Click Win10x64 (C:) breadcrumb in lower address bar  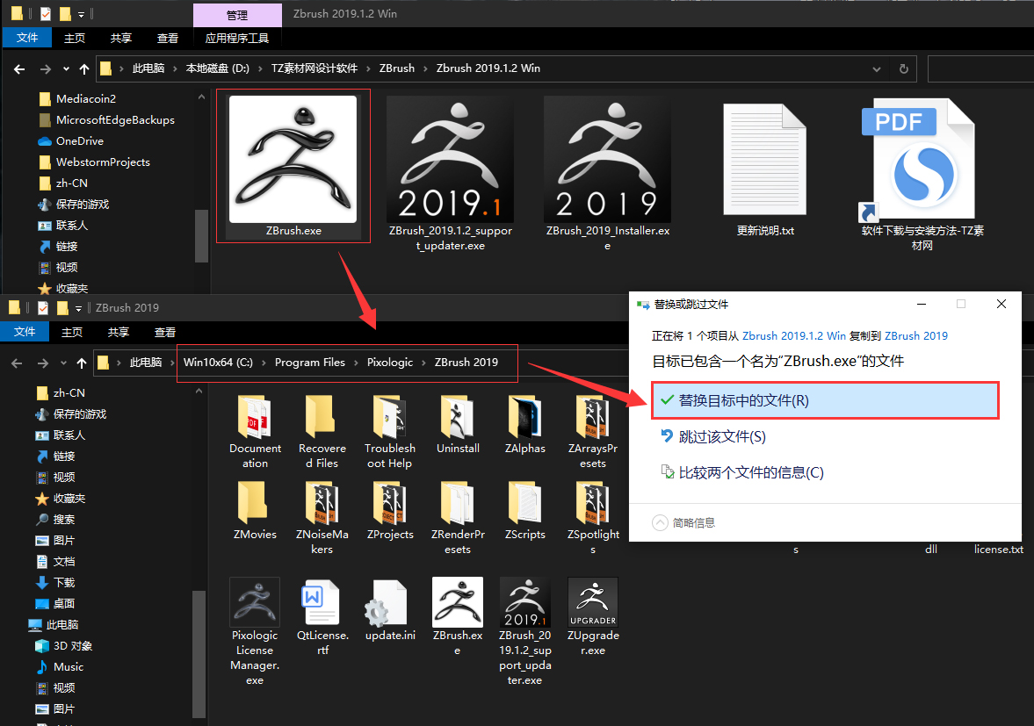218,363
